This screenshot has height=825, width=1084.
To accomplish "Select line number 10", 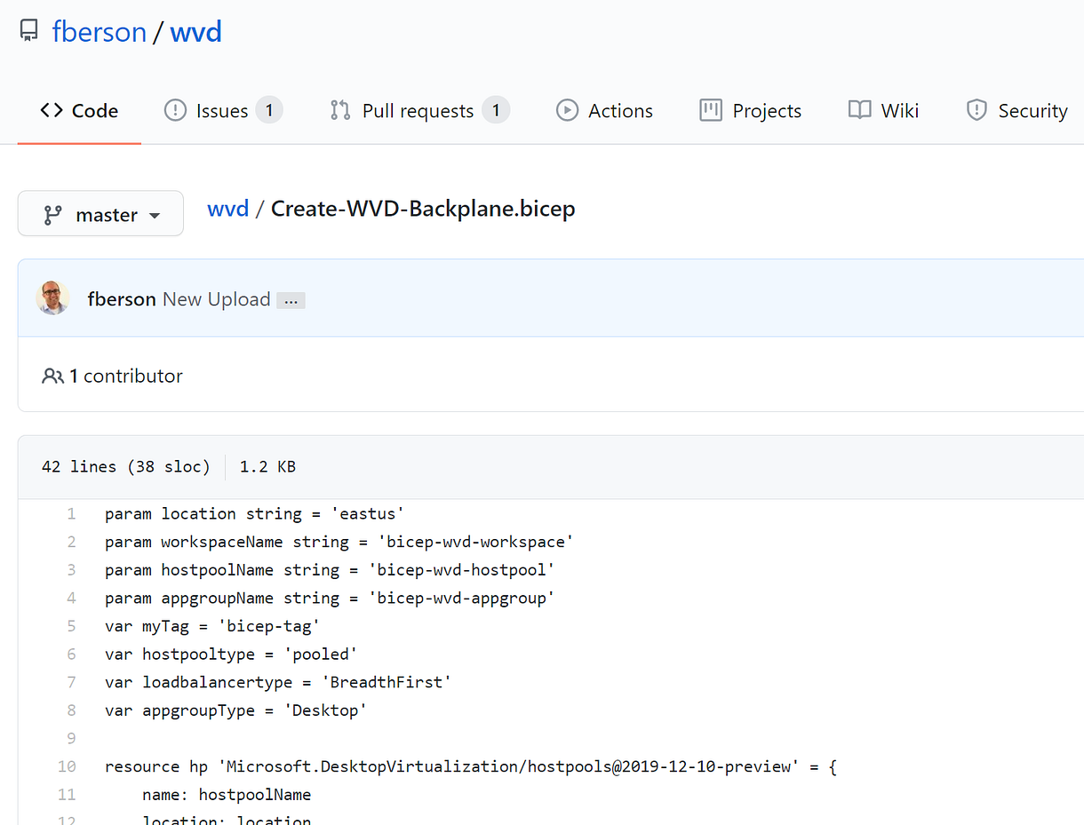I will click(x=67, y=766).
